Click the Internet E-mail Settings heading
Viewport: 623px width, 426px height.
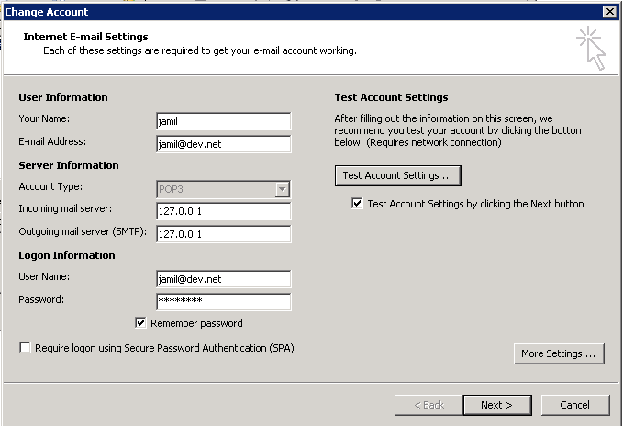tap(85, 37)
